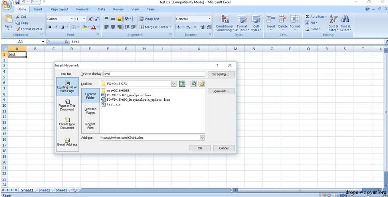This screenshot has width=388, height=197.
Task: Expand the Address history dropdown
Action: (202, 138)
